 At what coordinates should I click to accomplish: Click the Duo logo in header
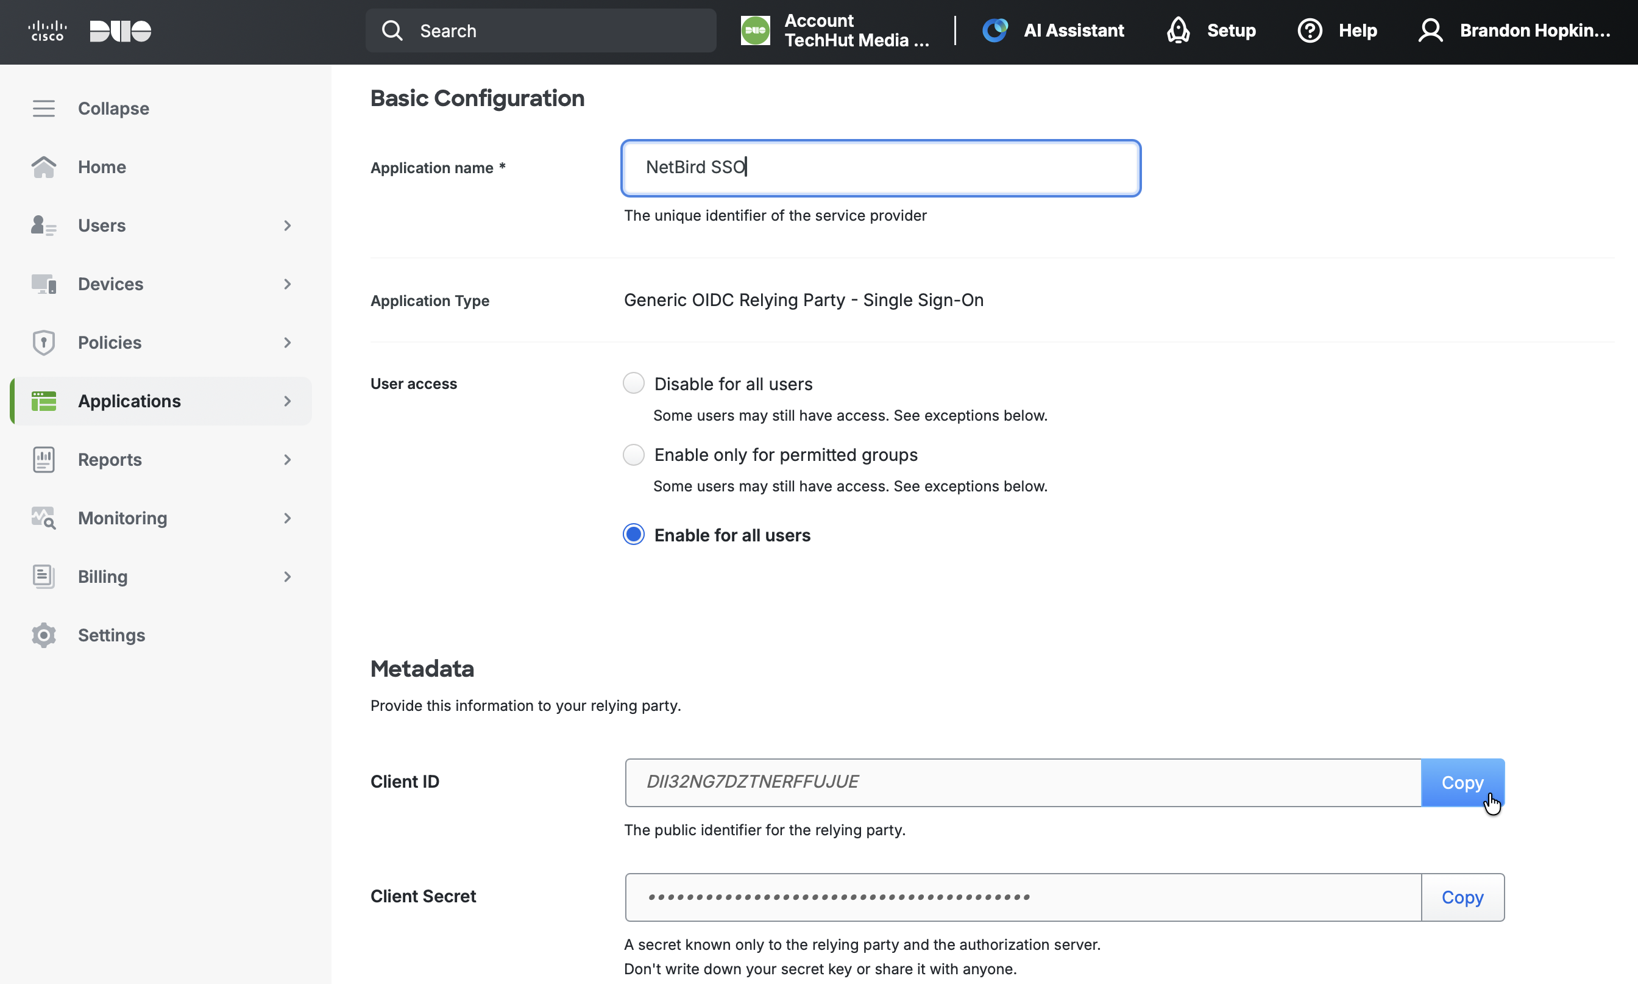pyautogui.click(x=120, y=30)
